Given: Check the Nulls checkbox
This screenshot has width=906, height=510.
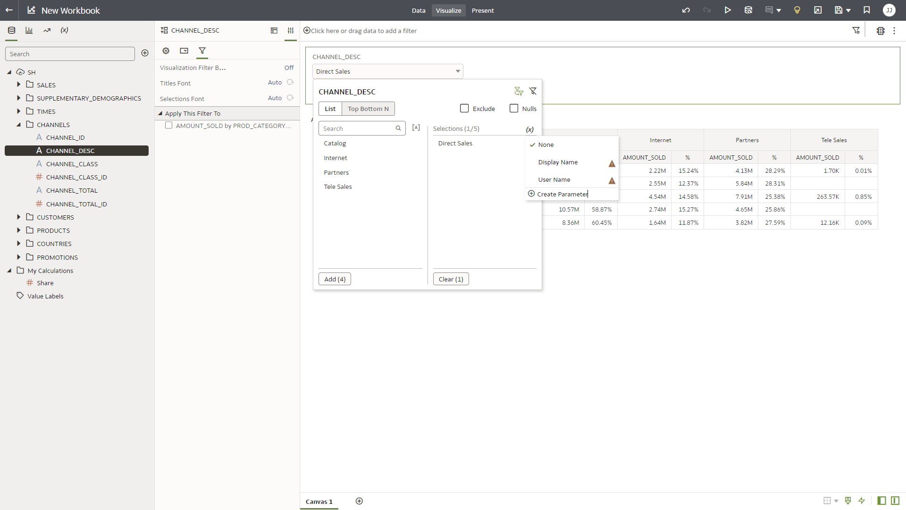Looking at the screenshot, I should pyautogui.click(x=514, y=109).
